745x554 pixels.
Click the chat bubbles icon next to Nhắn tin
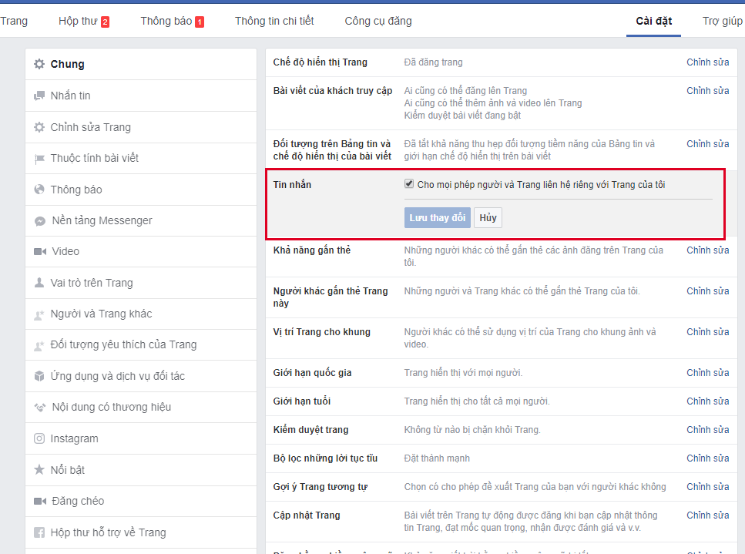39,96
